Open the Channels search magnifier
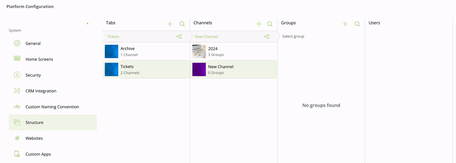456x163 pixels. (x=270, y=24)
